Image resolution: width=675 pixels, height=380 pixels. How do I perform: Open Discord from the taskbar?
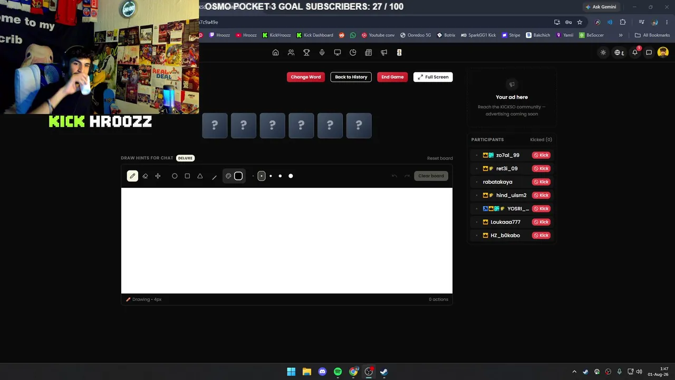click(322, 372)
